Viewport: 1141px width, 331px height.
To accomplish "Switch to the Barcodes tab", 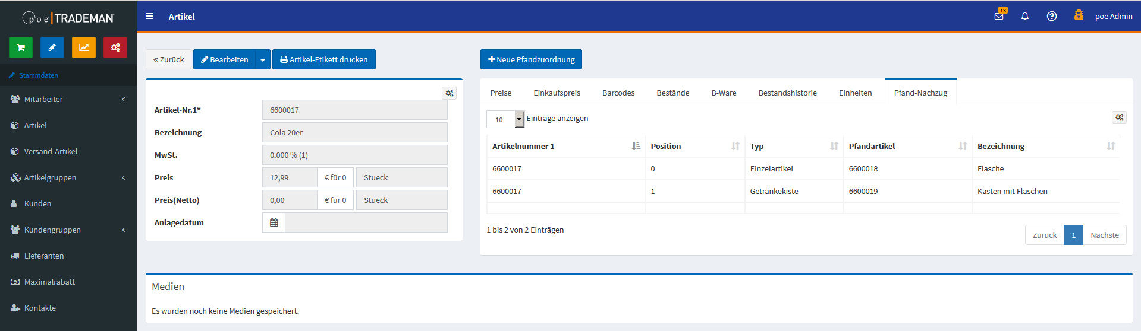I will [618, 93].
